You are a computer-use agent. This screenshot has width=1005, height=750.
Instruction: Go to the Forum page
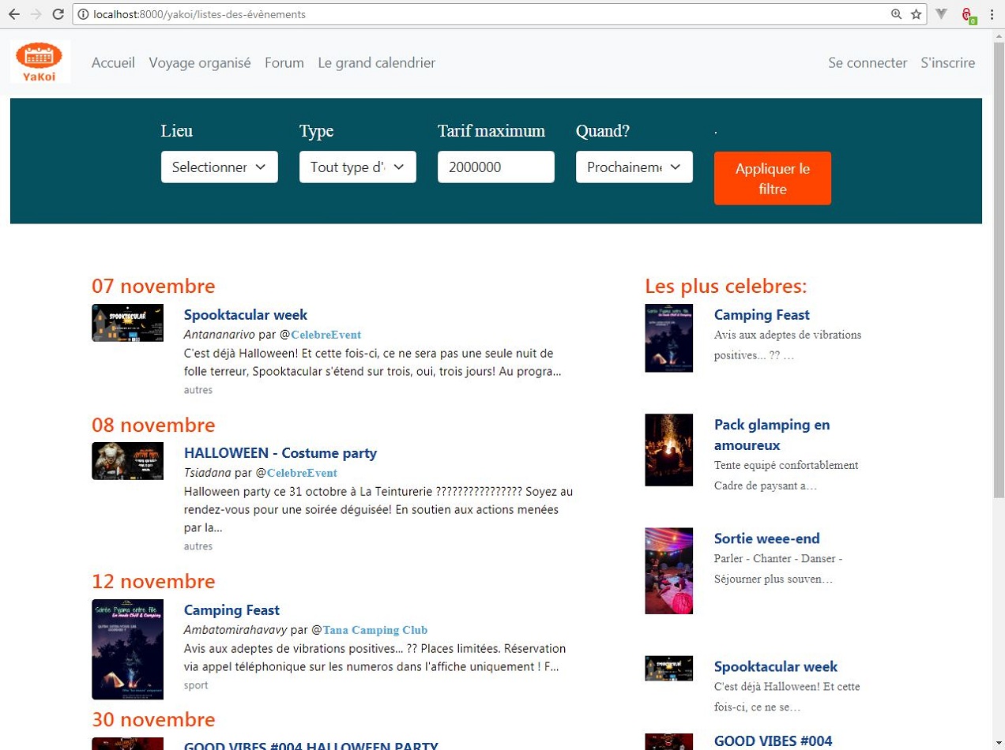284,63
